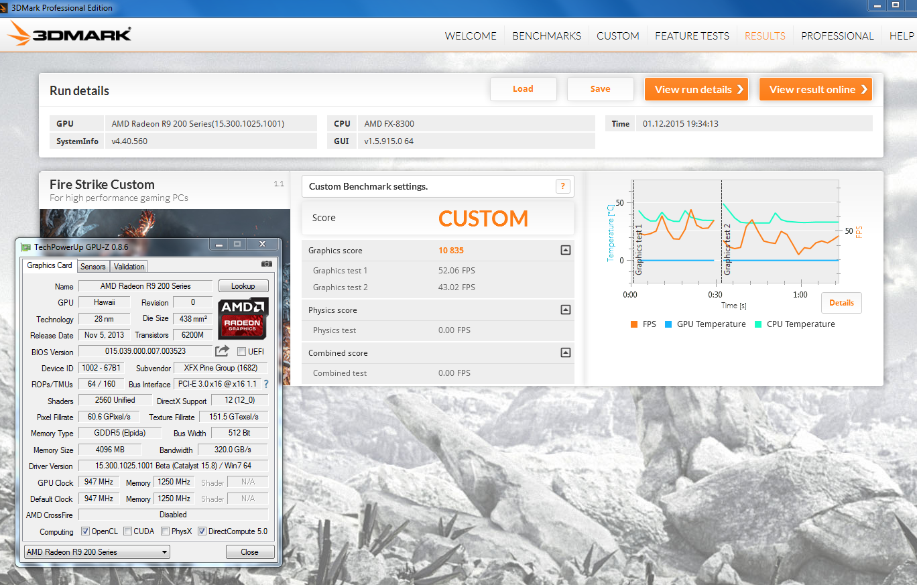Screen dimensions: 917x585
Task: Click the orange CUSTOM score text
Action: 483,218
